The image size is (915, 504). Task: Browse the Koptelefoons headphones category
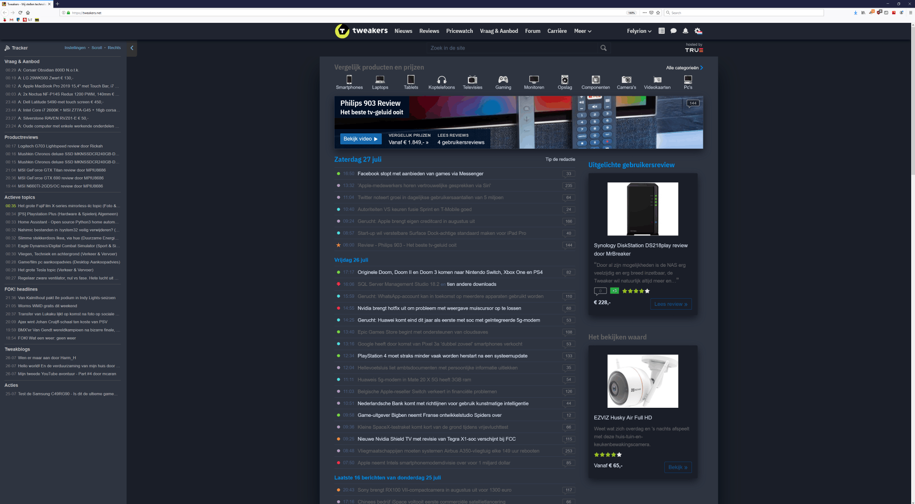click(442, 82)
